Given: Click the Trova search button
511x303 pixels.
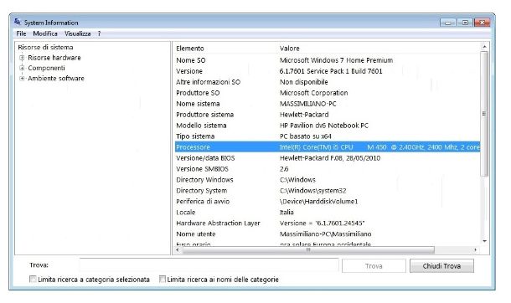Looking at the screenshot, I should pos(374,266).
